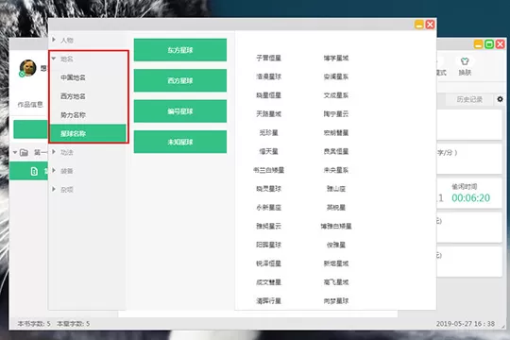
Task: Click the 东方星球 generate button
Action: [x=180, y=50]
